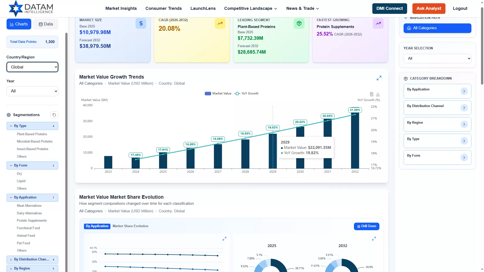Expand the 2025/2032 donut chart fullscreen
This screenshot has width=484, height=272.
[374, 239]
